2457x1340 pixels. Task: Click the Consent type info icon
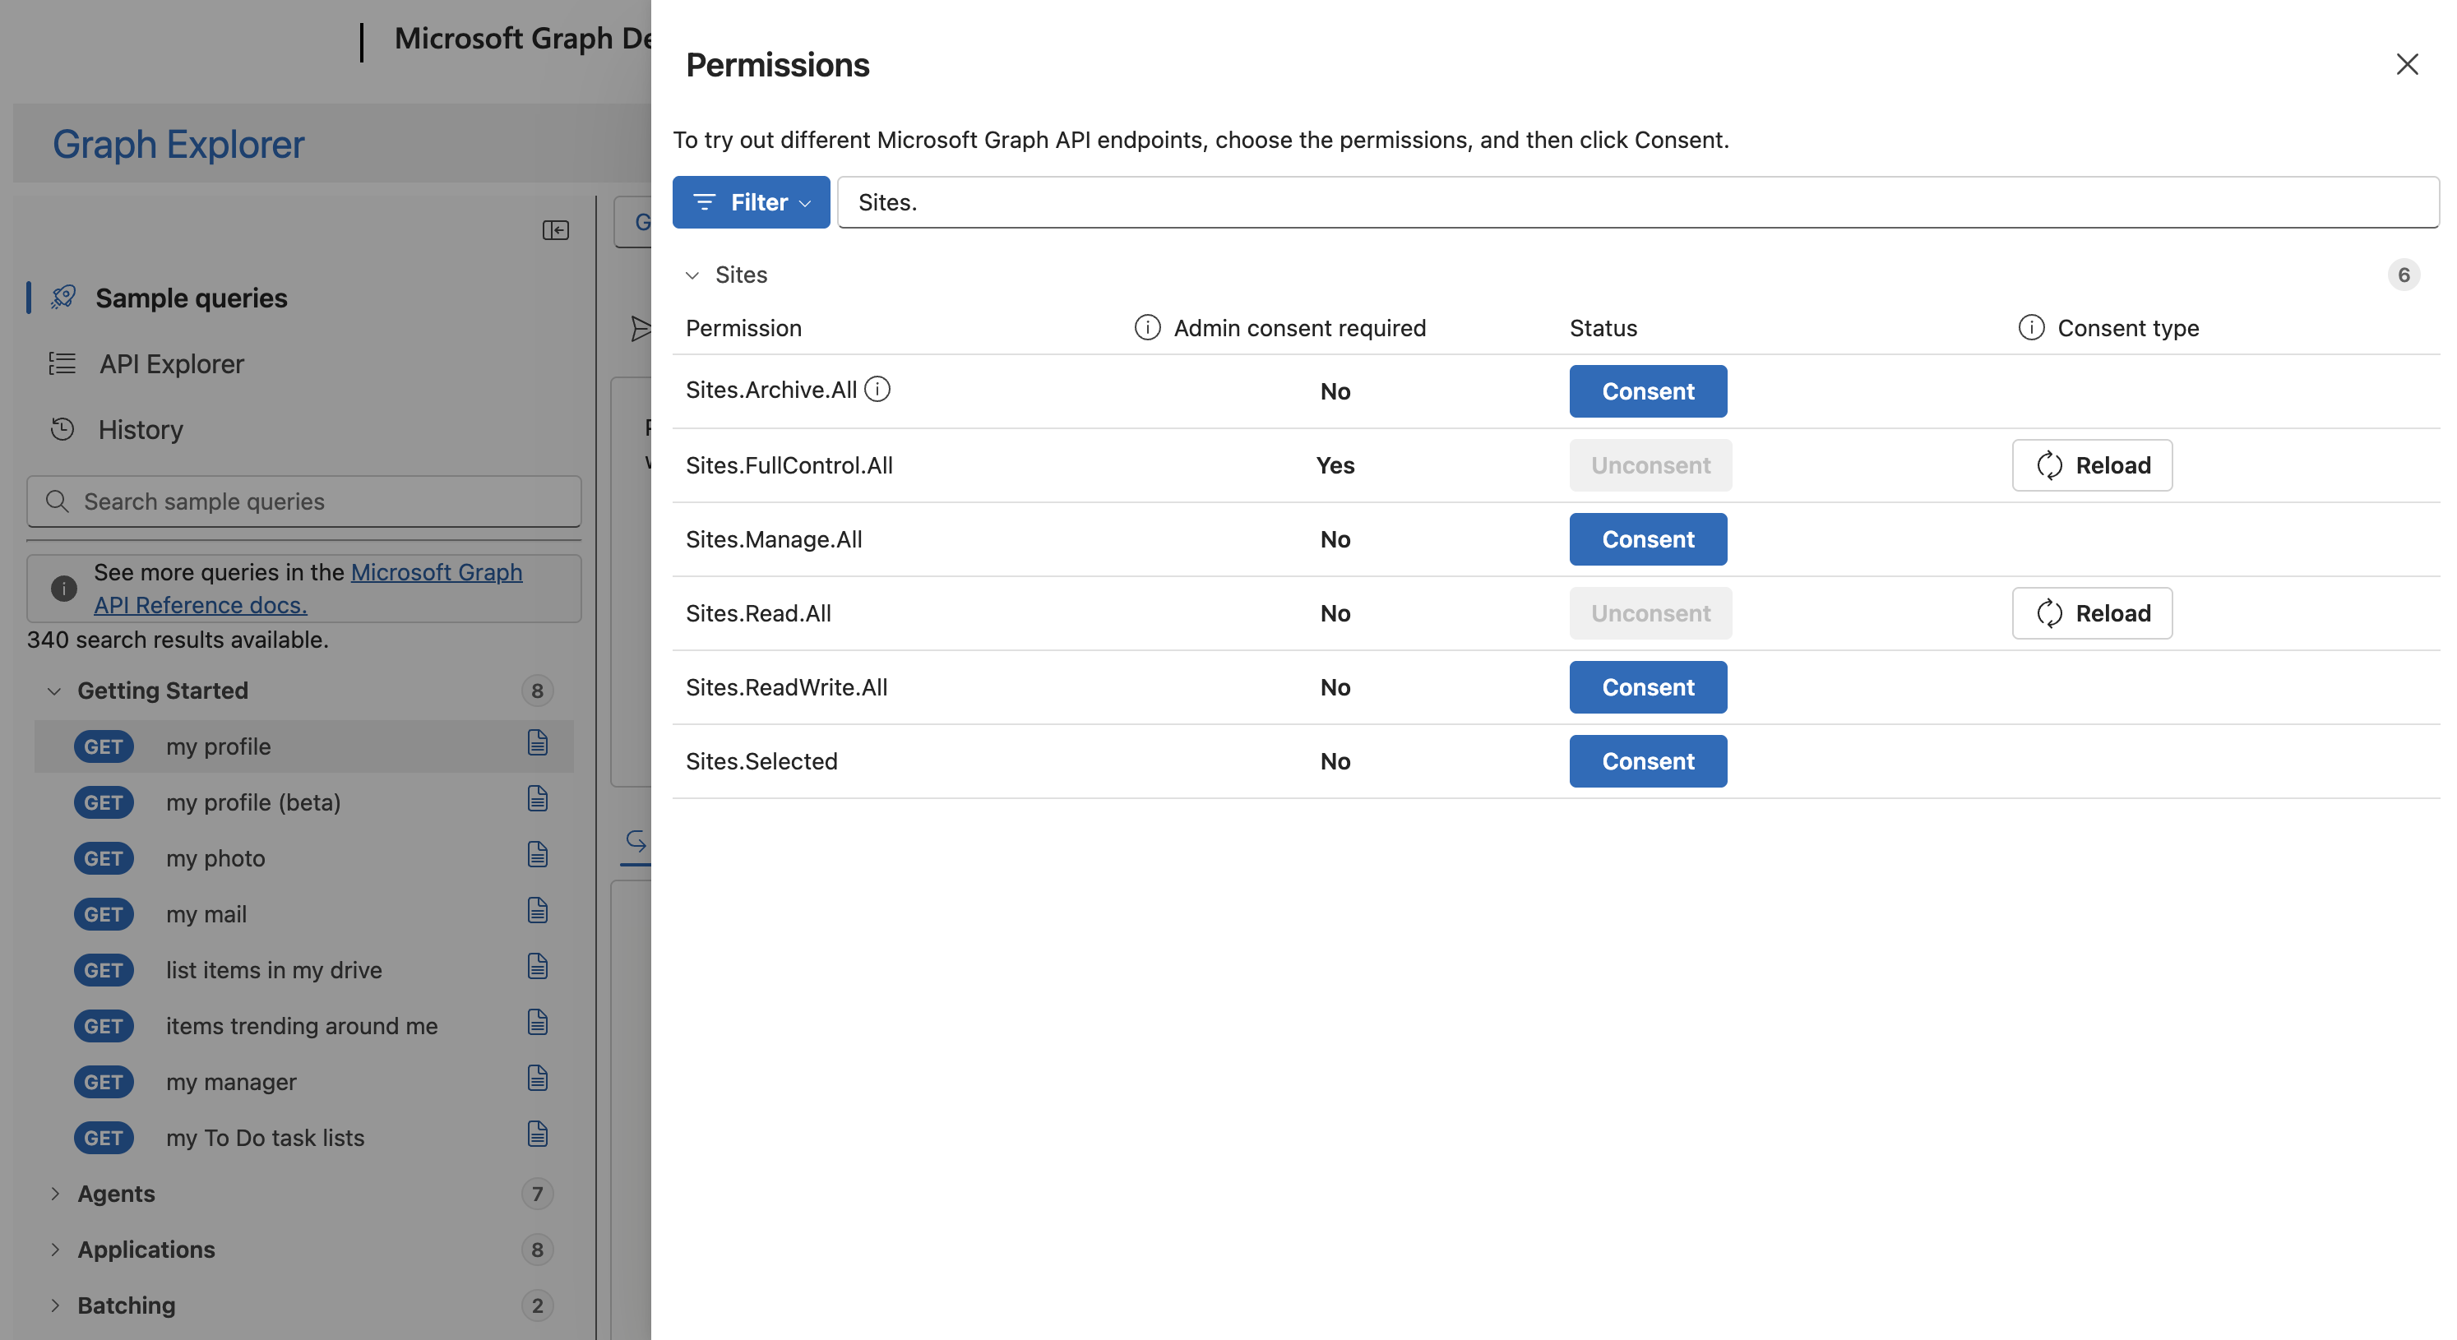2031,328
